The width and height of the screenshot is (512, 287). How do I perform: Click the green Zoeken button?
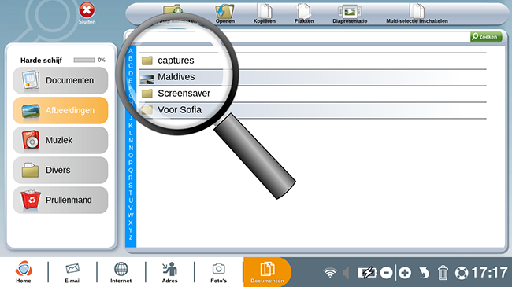pyautogui.click(x=486, y=37)
